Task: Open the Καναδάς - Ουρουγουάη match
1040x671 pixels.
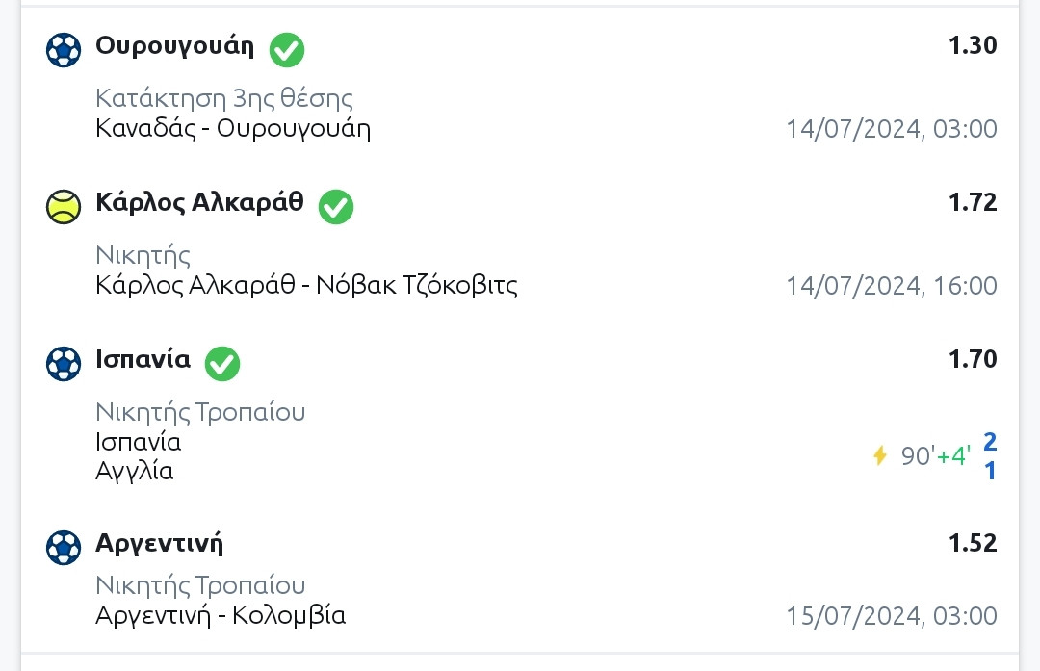Action: (233, 129)
